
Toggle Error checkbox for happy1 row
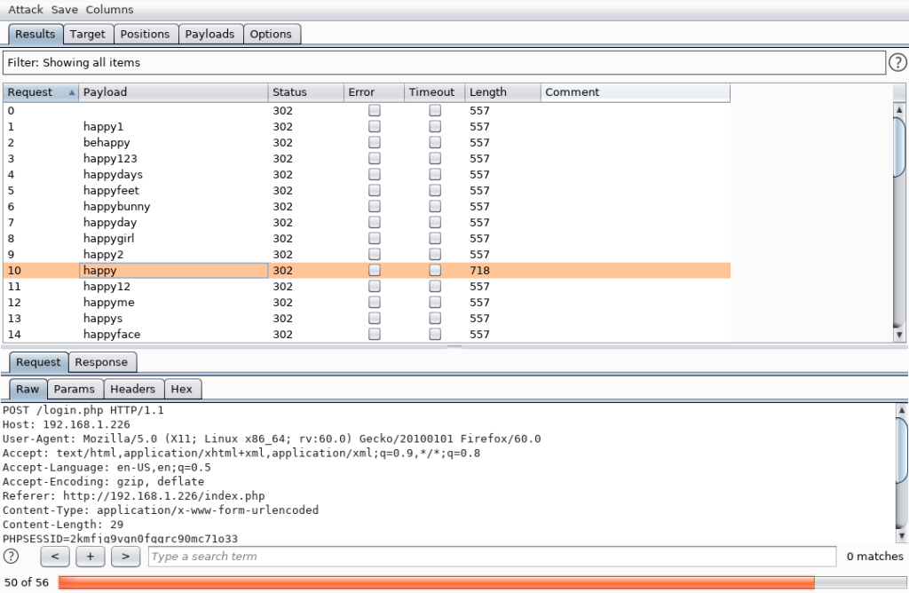pos(375,127)
